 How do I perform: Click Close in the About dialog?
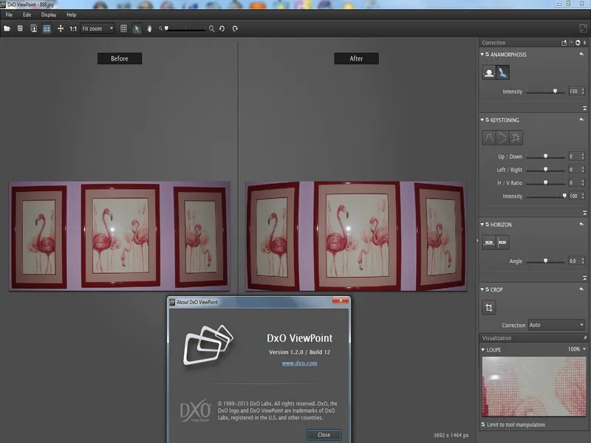pos(324,435)
